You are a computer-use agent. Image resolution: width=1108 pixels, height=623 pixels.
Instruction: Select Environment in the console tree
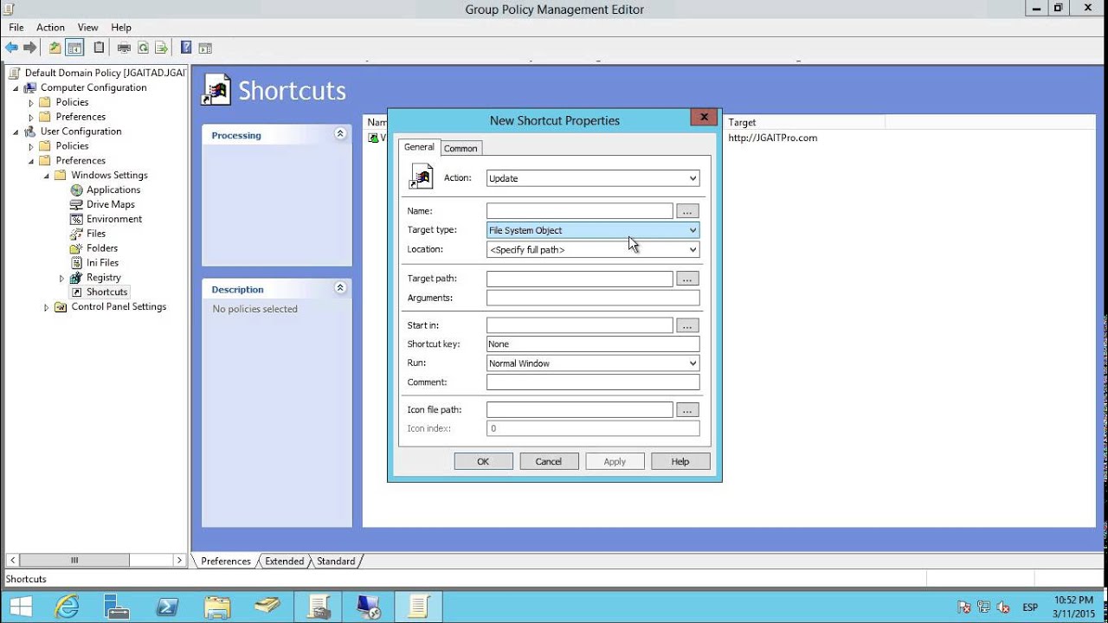coord(114,219)
